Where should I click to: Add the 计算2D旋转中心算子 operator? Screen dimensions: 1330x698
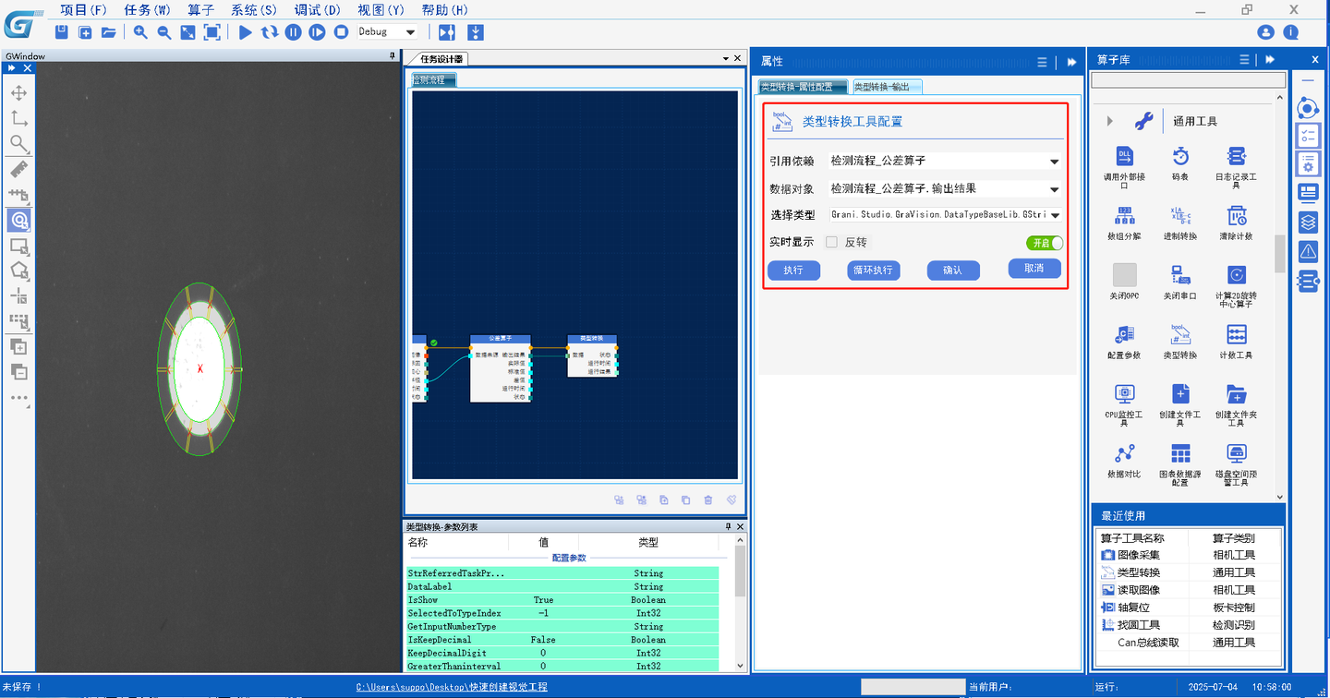tap(1236, 285)
